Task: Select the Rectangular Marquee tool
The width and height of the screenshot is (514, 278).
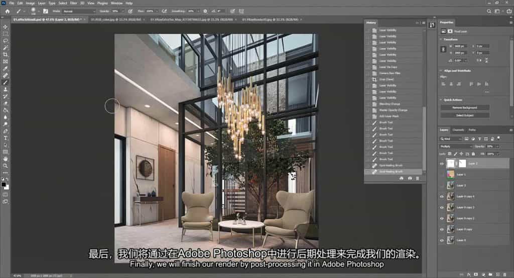Action: pyautogui.click(x=5, y=34)
